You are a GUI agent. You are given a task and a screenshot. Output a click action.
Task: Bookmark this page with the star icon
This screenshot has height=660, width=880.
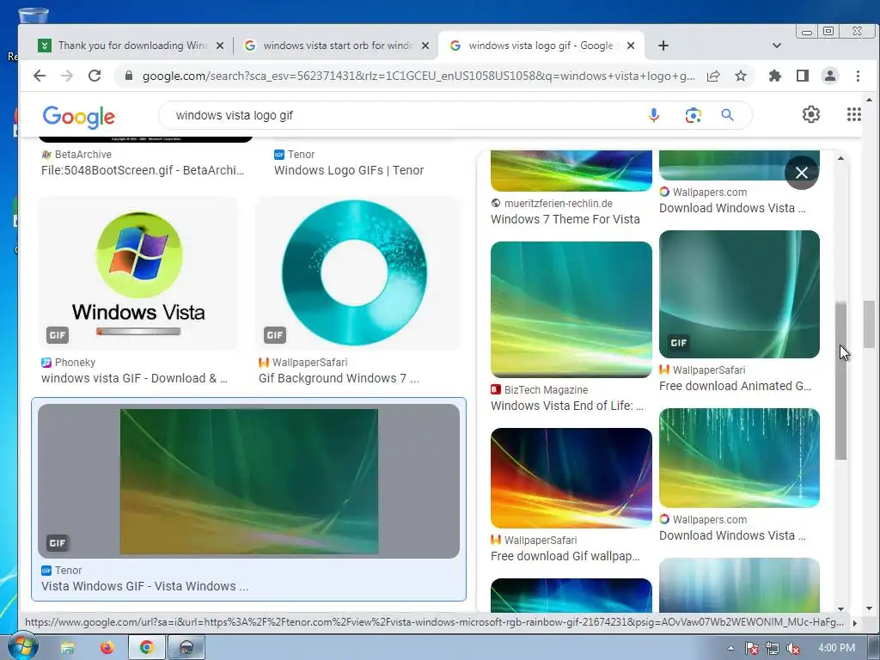[741, 76]
